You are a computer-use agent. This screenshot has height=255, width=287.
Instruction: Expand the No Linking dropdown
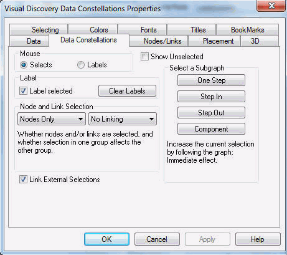tap(123, 119)
